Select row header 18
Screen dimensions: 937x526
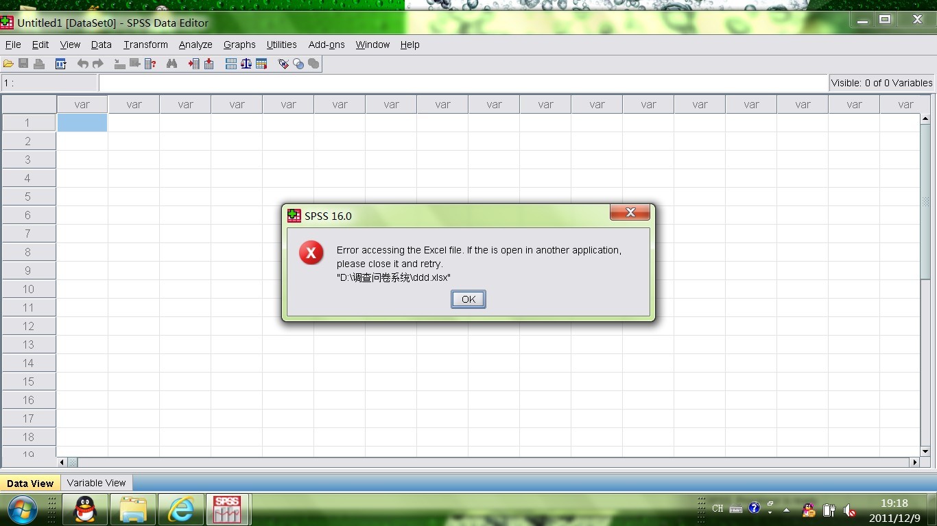coord(28,437)
